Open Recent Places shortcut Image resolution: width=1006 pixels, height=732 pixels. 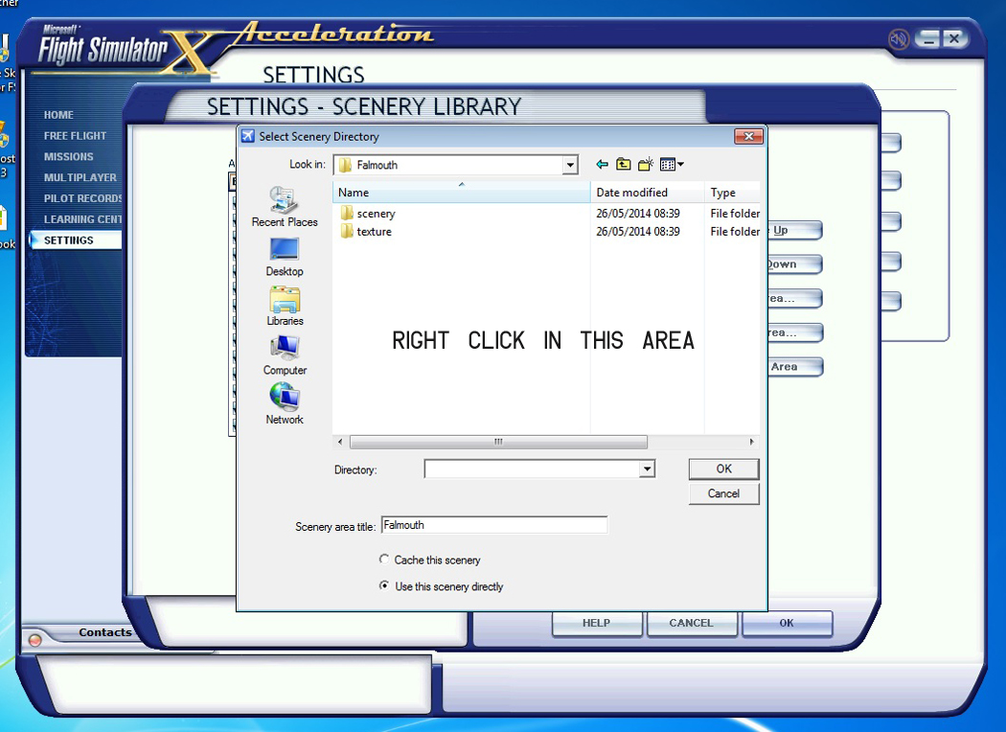pos(285,207)
